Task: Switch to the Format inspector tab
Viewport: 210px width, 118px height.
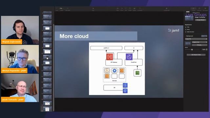Action: [x=193, y=9]
